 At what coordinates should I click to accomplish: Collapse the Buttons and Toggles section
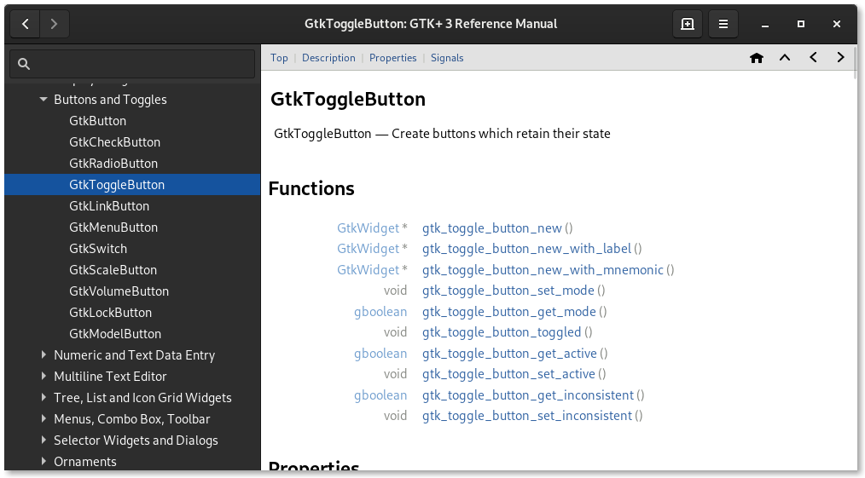[x=44, y=100]
